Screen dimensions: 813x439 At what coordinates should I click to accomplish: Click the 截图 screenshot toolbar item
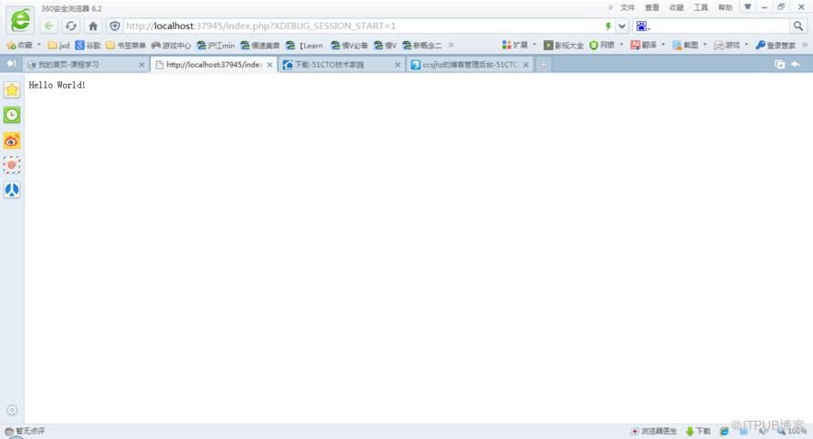[x=685, y=45]
